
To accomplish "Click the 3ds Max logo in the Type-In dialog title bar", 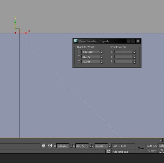I will [76, 41].
